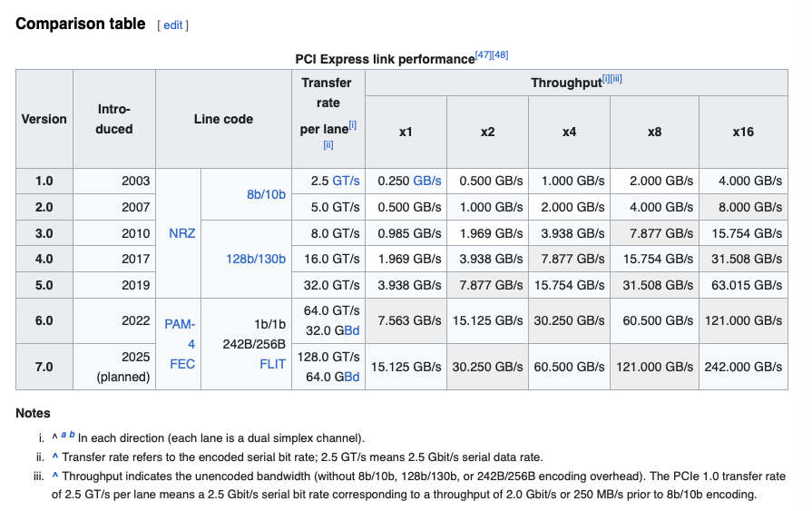Click the version 6.0 row header
Screen dimensions: 812x511
tap(44, 320)
